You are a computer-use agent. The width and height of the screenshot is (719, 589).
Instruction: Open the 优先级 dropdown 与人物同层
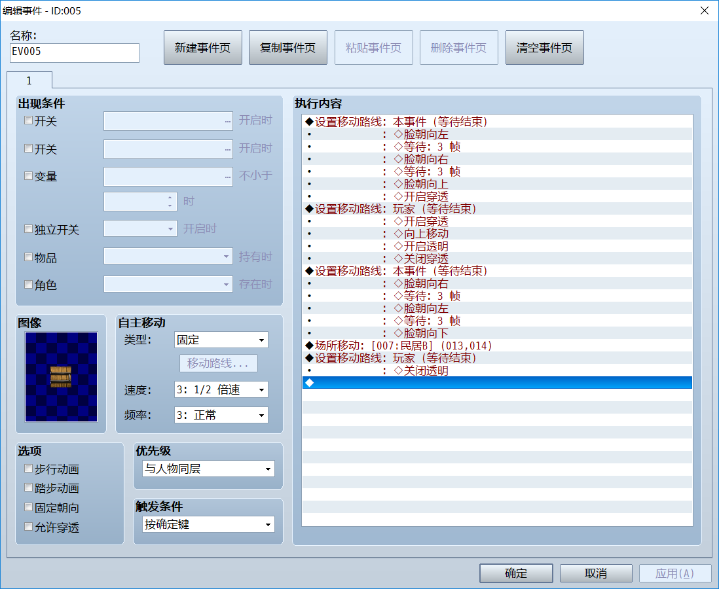click(208, 469)
